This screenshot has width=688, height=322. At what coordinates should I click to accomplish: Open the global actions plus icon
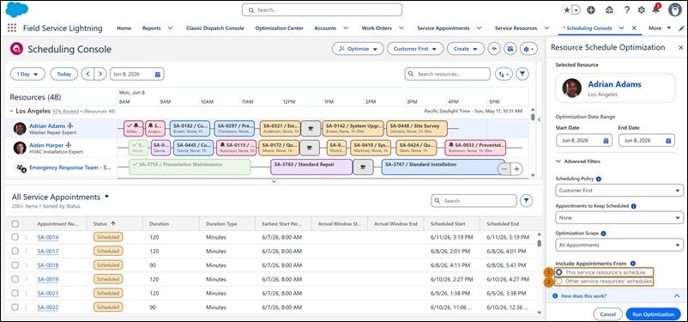[591, 9]
